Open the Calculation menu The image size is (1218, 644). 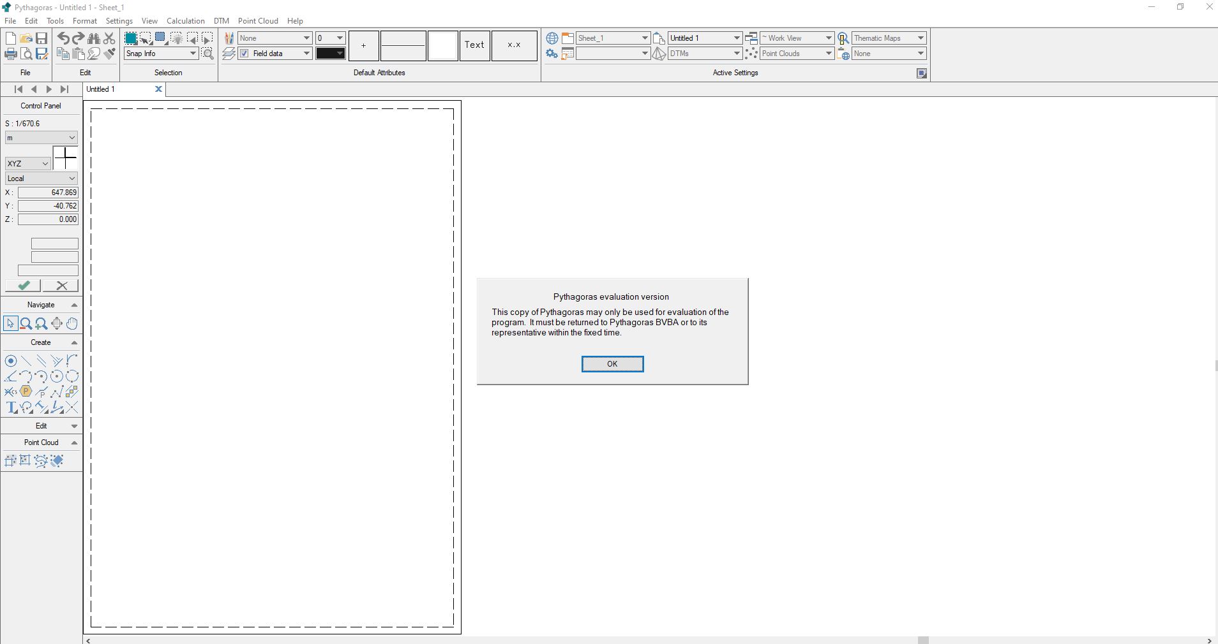186,21
